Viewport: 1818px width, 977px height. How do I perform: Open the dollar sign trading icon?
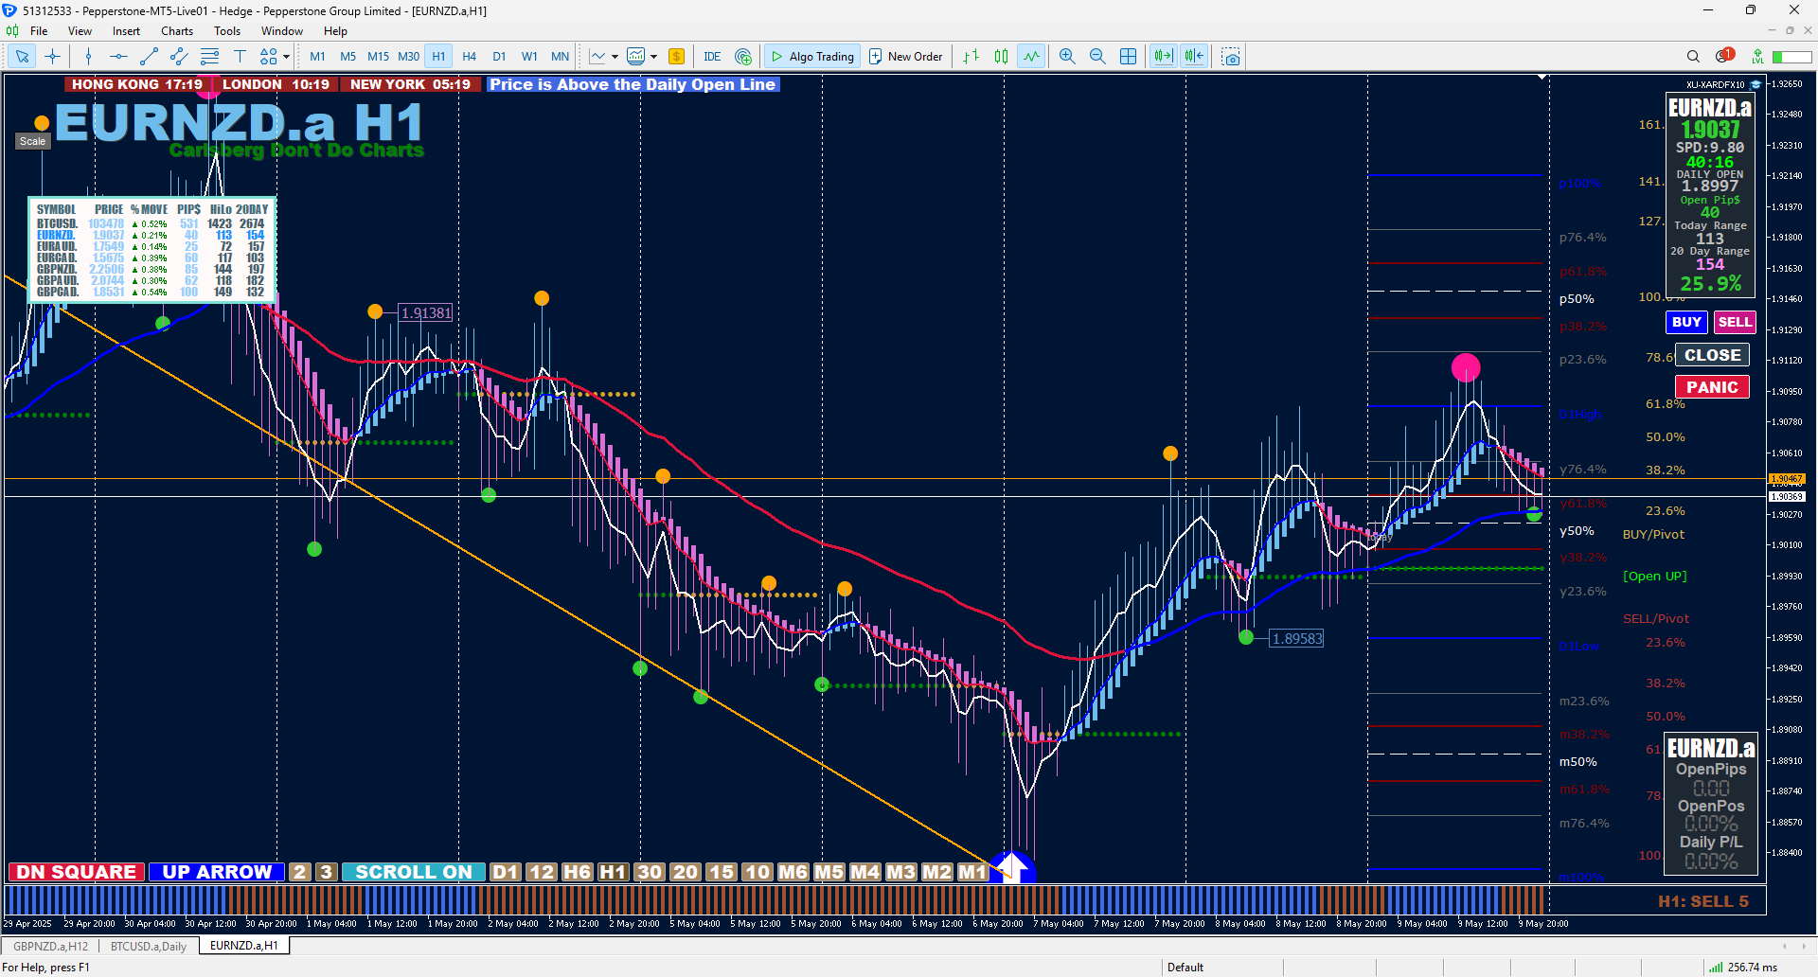pyautogui.click(x=676, y=57)
